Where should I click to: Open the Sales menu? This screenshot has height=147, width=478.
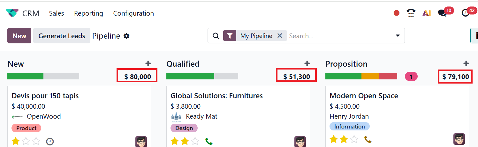pyautogui.click(x=57, y=13)
